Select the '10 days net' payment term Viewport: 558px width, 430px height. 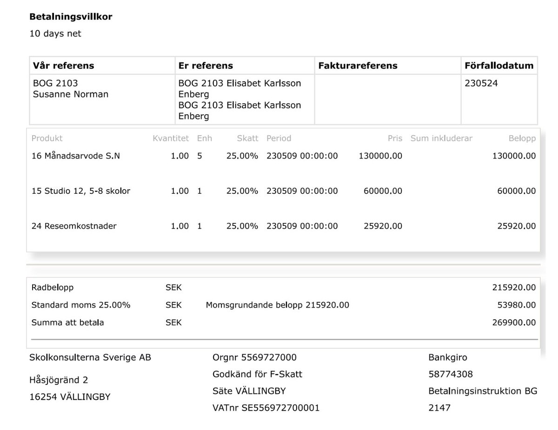tap(55, 33)
